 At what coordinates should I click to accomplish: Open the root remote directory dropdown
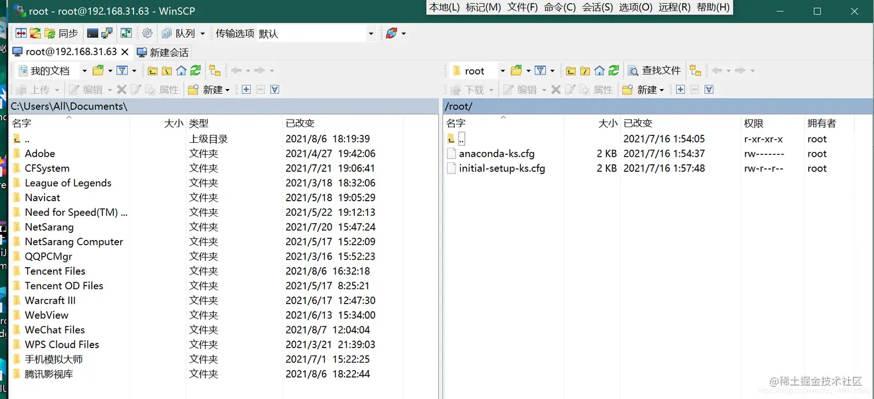point(502,71)
